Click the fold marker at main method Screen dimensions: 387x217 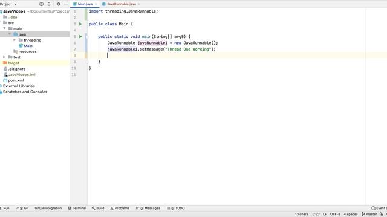87,37
